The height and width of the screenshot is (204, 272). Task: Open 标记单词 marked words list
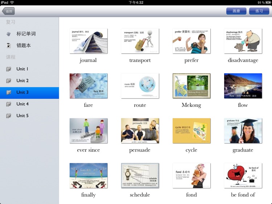click(29, 34)
